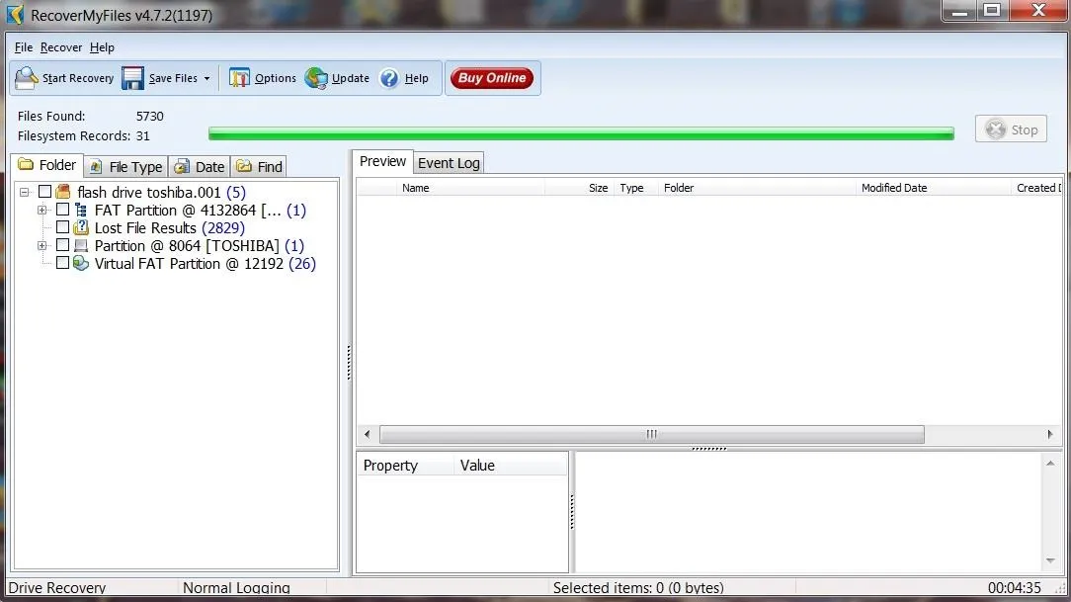Click the FAT Partition @ 4132864 icon

coord(81,210)
